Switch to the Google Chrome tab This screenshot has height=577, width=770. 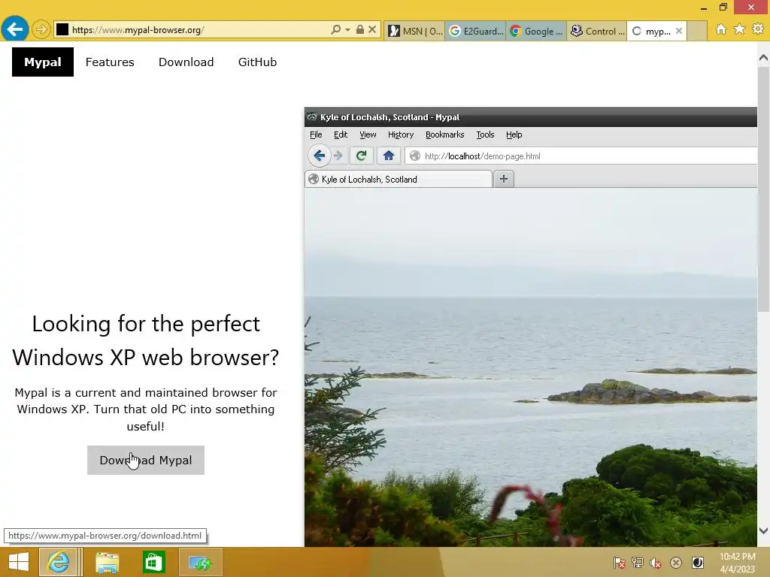(x=536, y=32)
